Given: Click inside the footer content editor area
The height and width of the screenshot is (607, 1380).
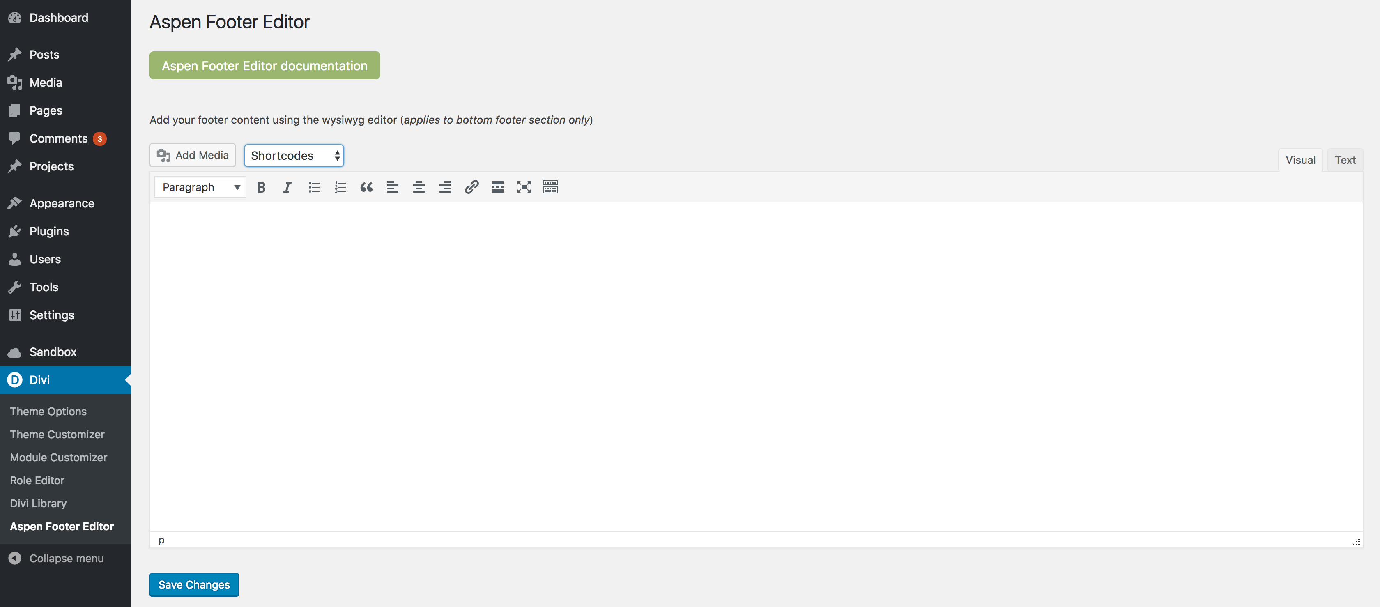Looking at the screenshot, I should coord(756,366).
